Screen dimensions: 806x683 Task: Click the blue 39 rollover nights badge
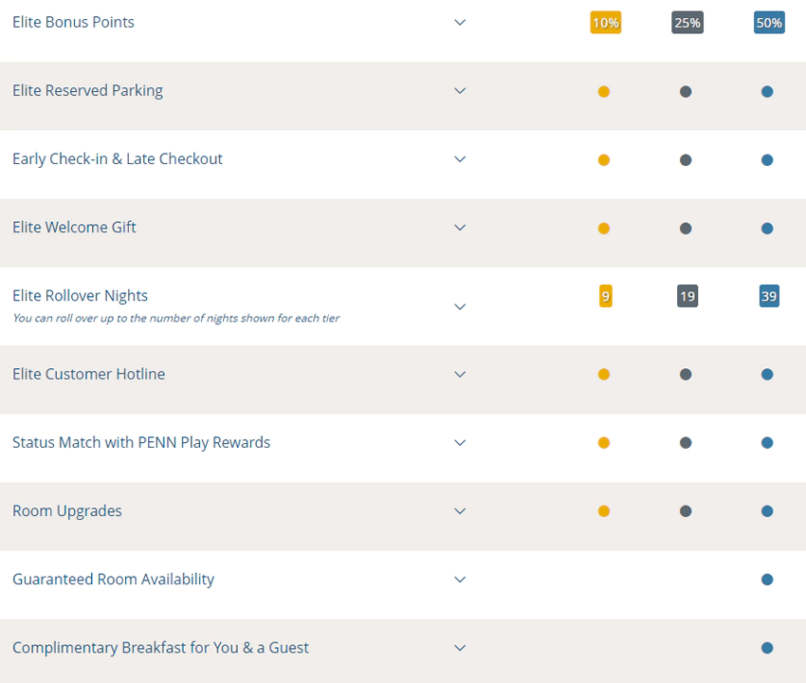[x=768, y=296]
